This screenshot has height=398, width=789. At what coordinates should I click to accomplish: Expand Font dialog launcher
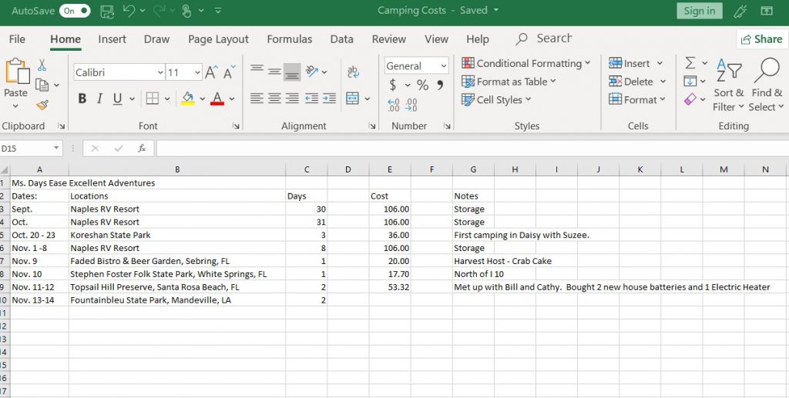pyautogui.click(x=236, y=126)
